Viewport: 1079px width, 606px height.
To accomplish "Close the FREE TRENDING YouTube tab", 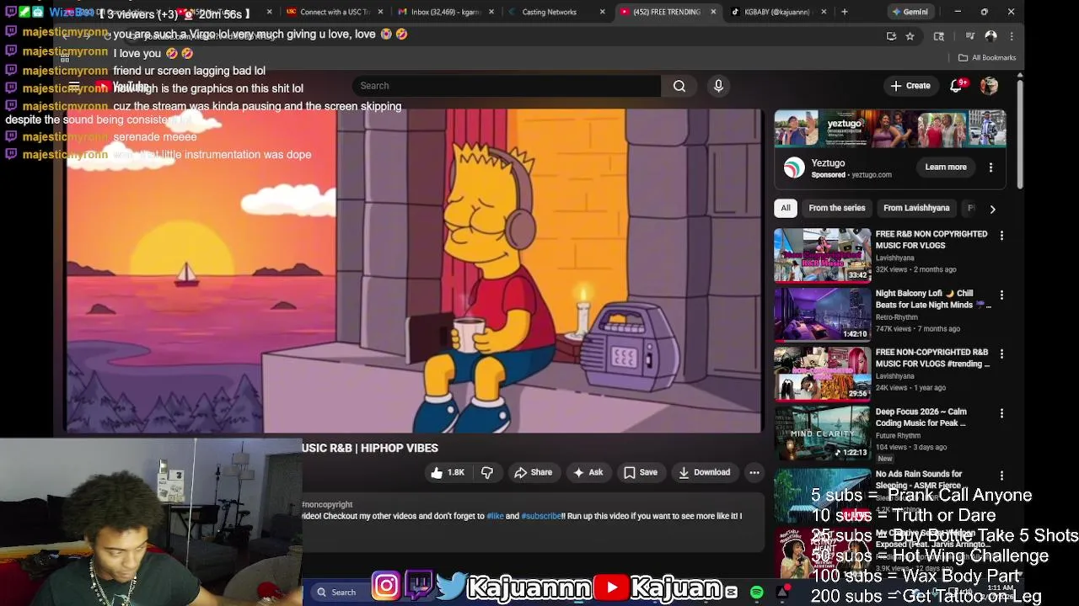I will point(713,12).
